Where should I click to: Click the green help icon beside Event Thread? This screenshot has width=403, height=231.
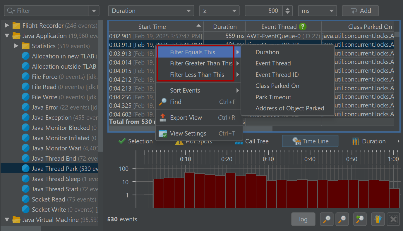click(303, 27)
